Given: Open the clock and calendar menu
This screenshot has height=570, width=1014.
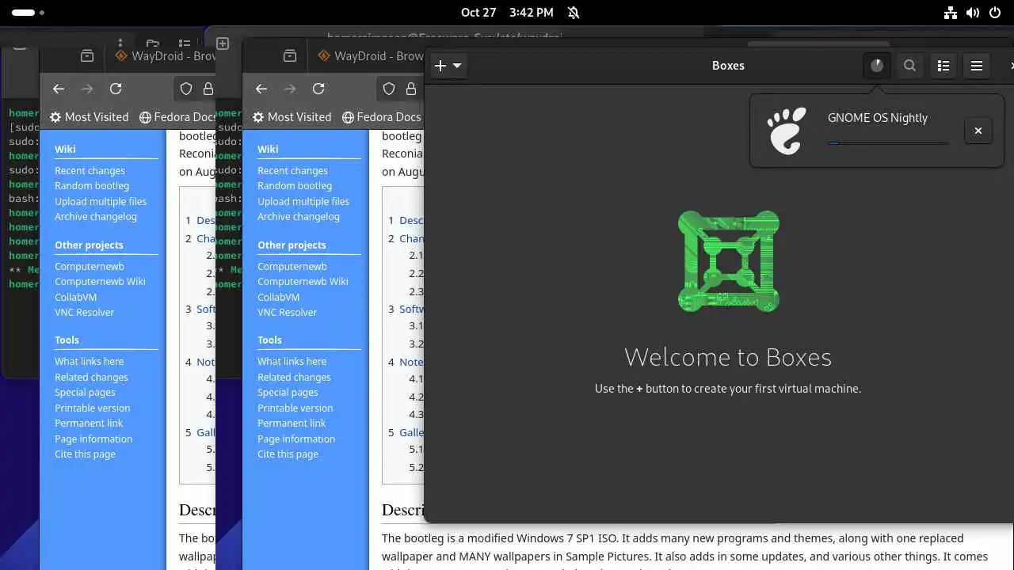Looking at the screenshot, I should tap(507, 13).
